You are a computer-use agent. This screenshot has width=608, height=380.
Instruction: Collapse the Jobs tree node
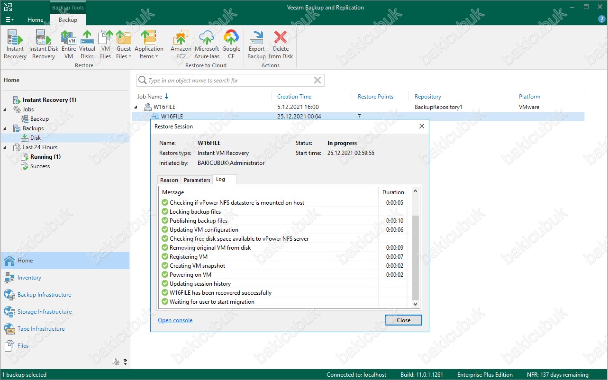[x=6, y=109]
